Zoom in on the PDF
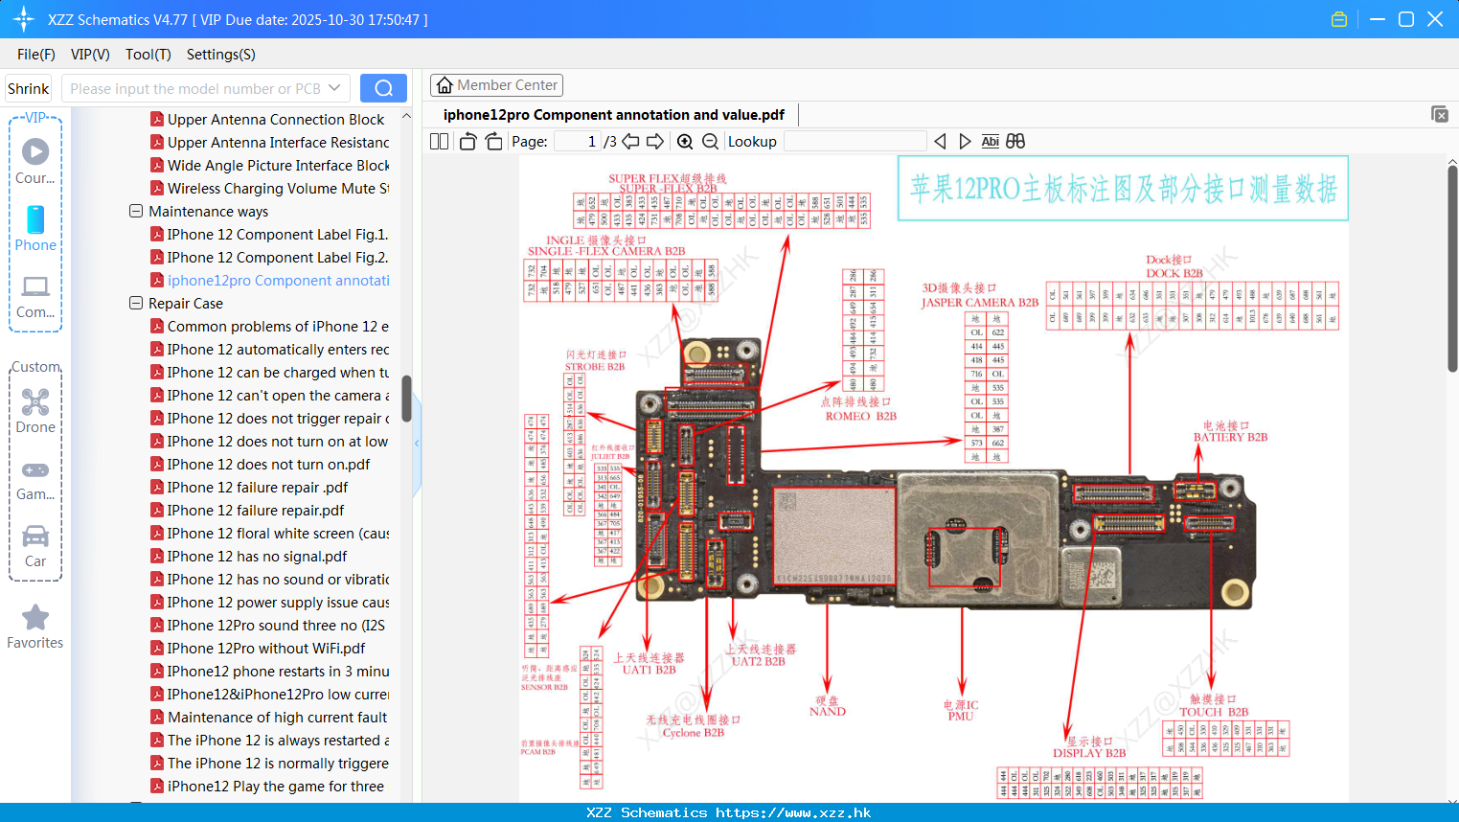Viewport: 1459px width, 822px height. click(x=685, y=141)
